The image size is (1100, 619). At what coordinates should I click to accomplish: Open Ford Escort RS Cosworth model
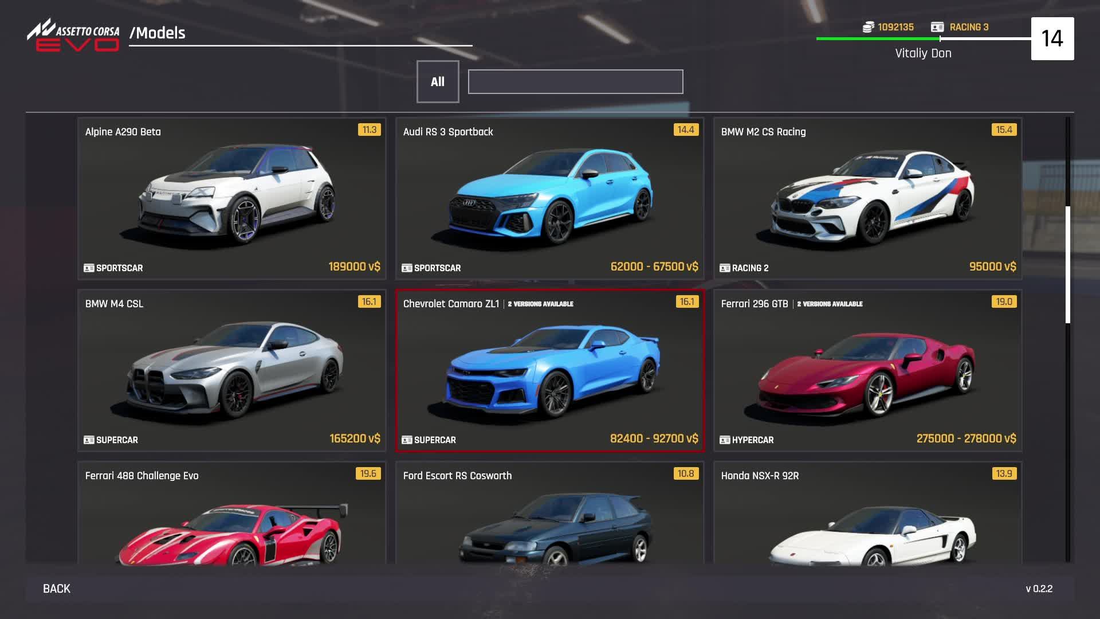549,516
